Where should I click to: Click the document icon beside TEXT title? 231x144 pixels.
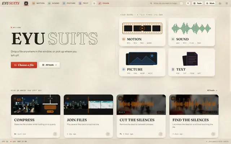[173, 69]
